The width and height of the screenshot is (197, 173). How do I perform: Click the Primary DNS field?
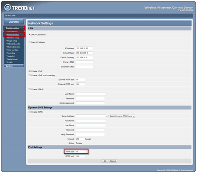click(x=84, y=62)
